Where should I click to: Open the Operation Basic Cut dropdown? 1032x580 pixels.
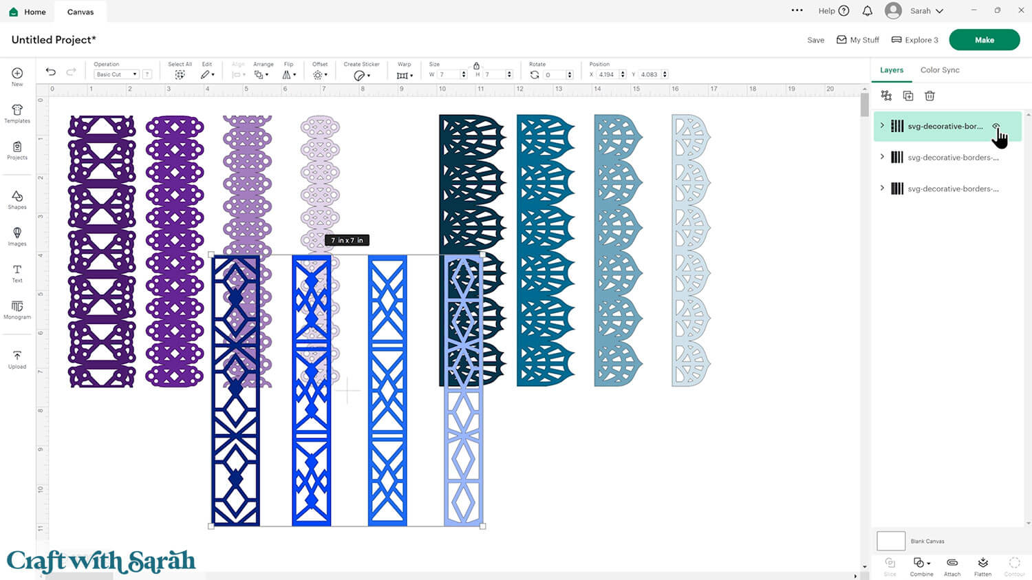pos(116,74)
